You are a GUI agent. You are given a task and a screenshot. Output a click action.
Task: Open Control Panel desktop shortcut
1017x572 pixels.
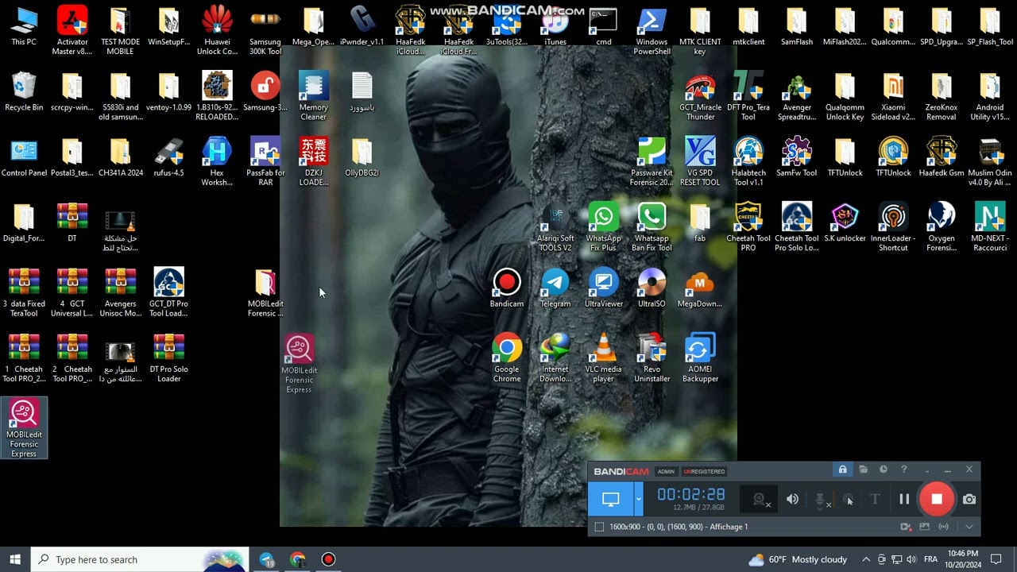tap(24, 157)
